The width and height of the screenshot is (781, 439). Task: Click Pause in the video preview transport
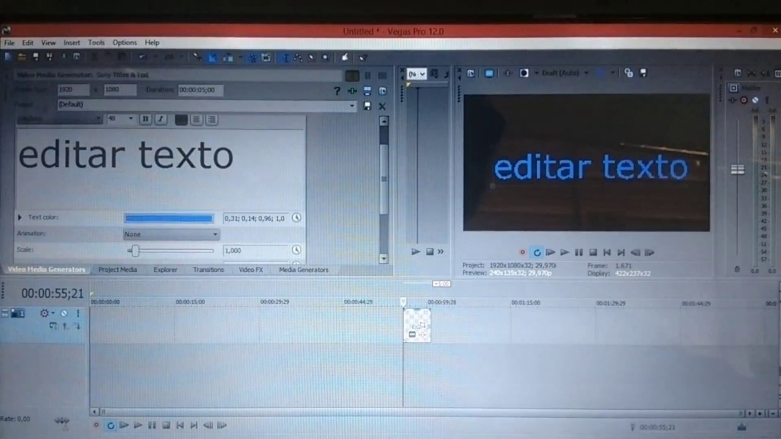click(x=578, y=252)
